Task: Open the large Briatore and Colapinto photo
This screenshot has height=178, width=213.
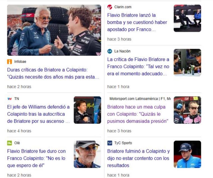Action: [54, 30]
